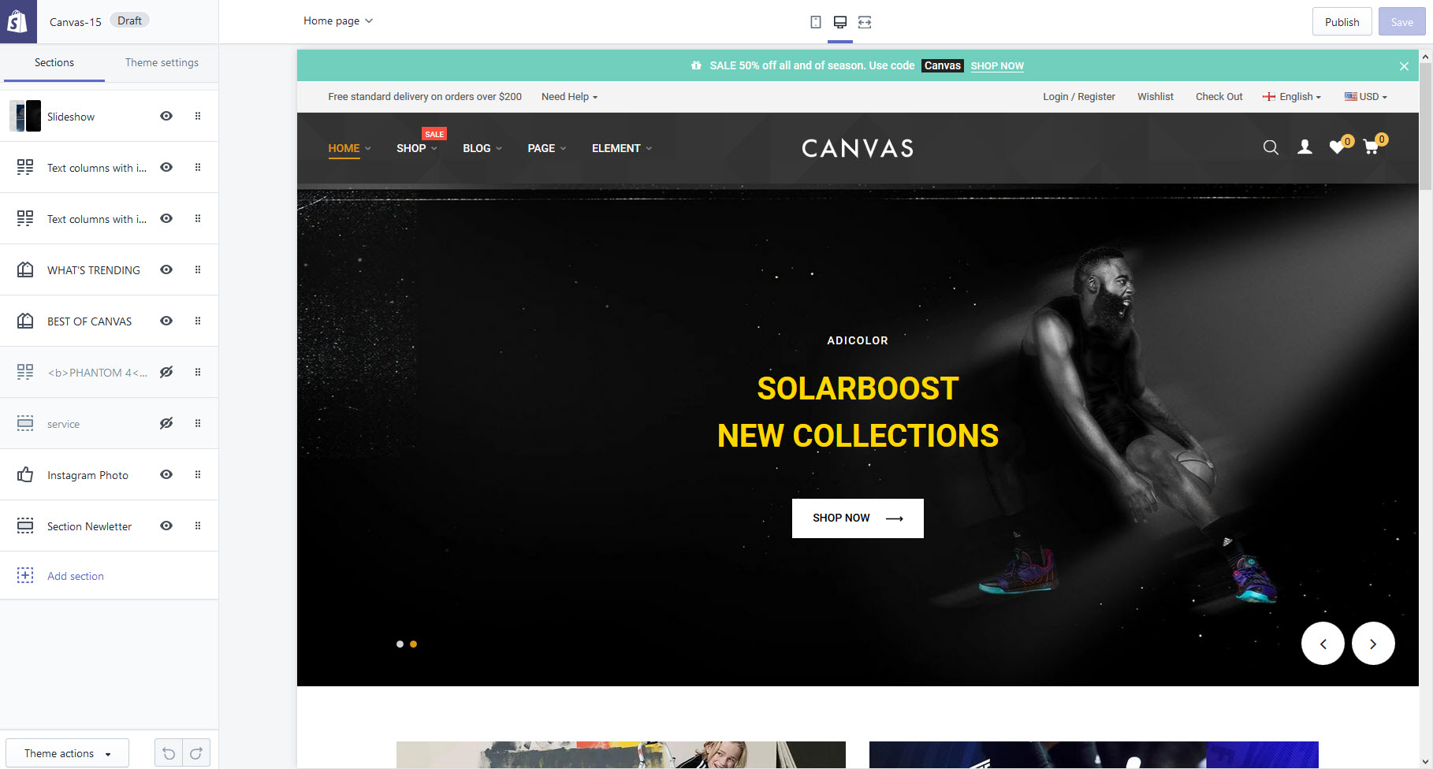
Task: Click the Publish button
Action: coord(1342,22)
